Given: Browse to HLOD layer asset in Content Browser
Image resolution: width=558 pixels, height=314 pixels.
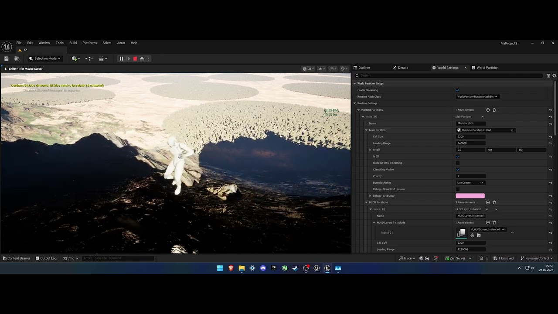Looking at the screenshot, I should (479, 235).
